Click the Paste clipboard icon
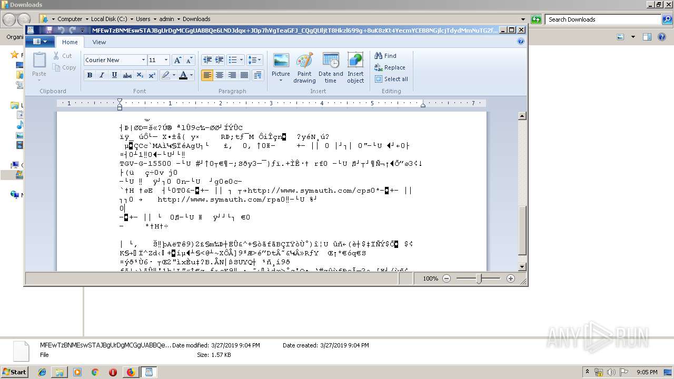The width and height of the screenshot is (674, 379). pyautogui.click(x=39, y=60)
